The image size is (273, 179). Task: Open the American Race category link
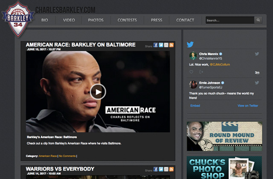[x=48, y=156]
